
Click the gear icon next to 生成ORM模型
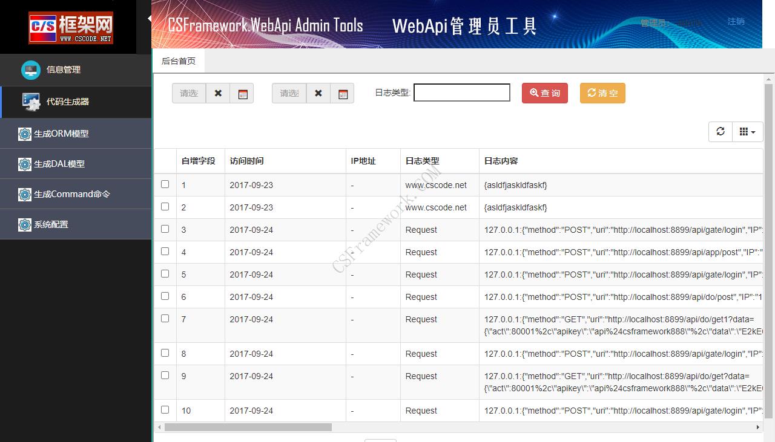pyautogui.click(x=25, y=134)
